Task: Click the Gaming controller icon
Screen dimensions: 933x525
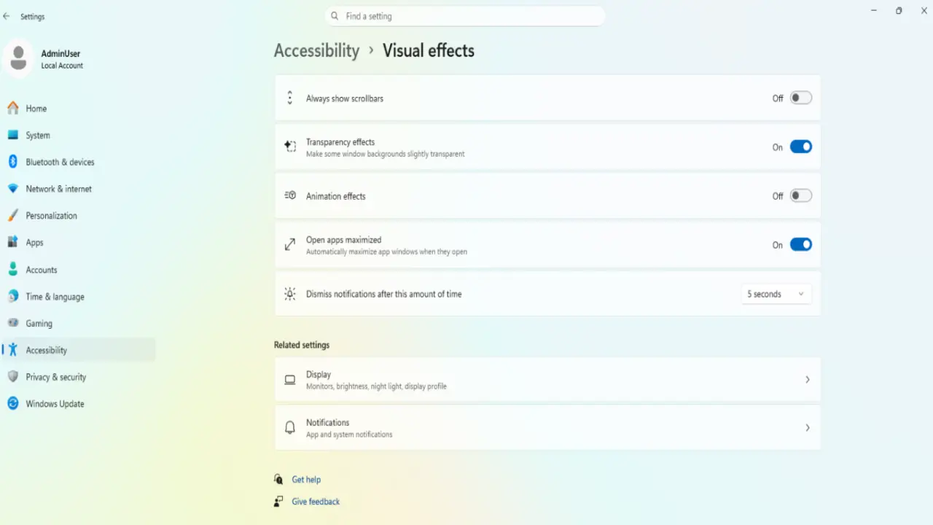Action: 12,323
